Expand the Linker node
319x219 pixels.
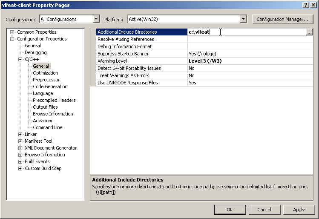tap(20, 135)
